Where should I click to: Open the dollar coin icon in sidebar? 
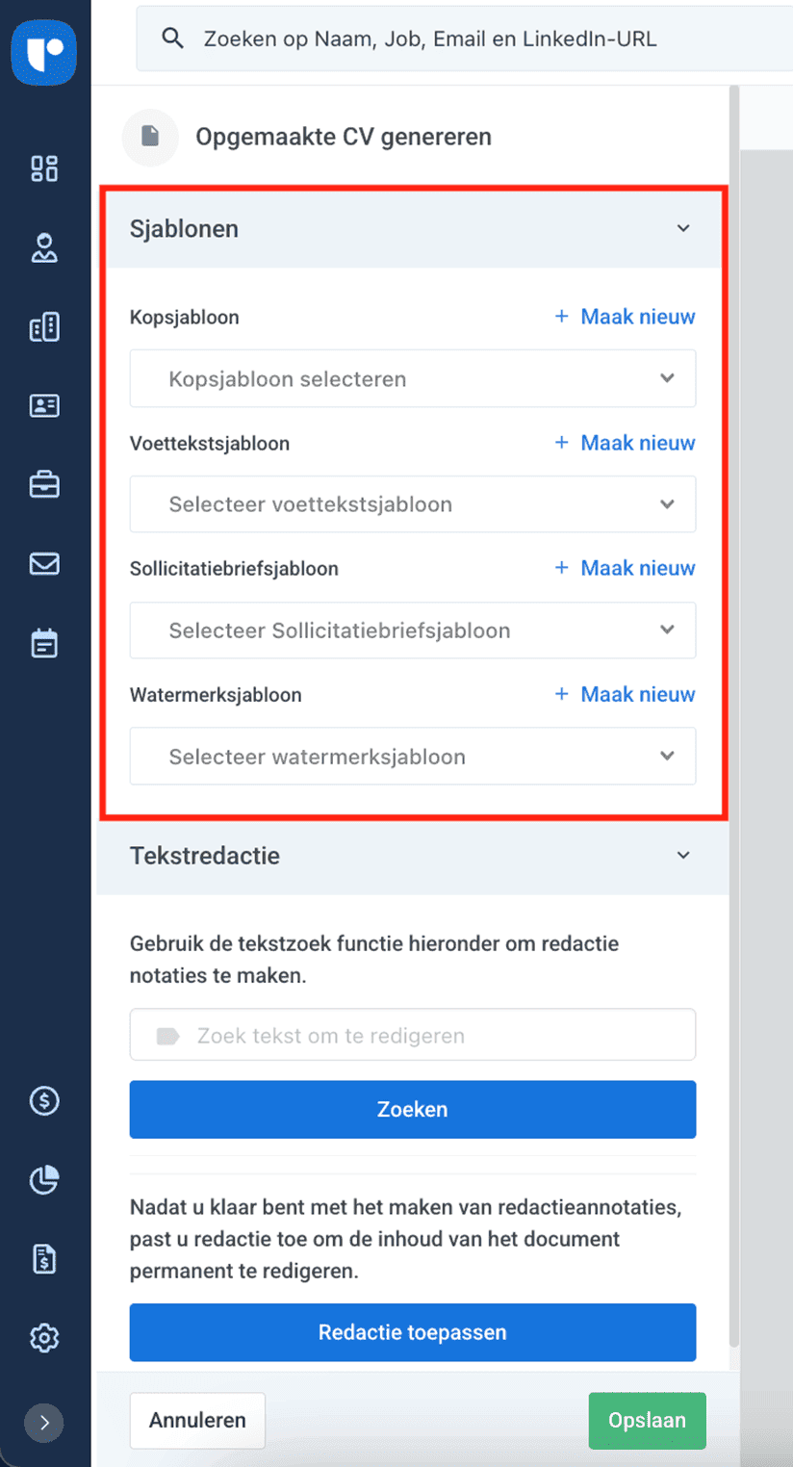tap(44, 1100)
